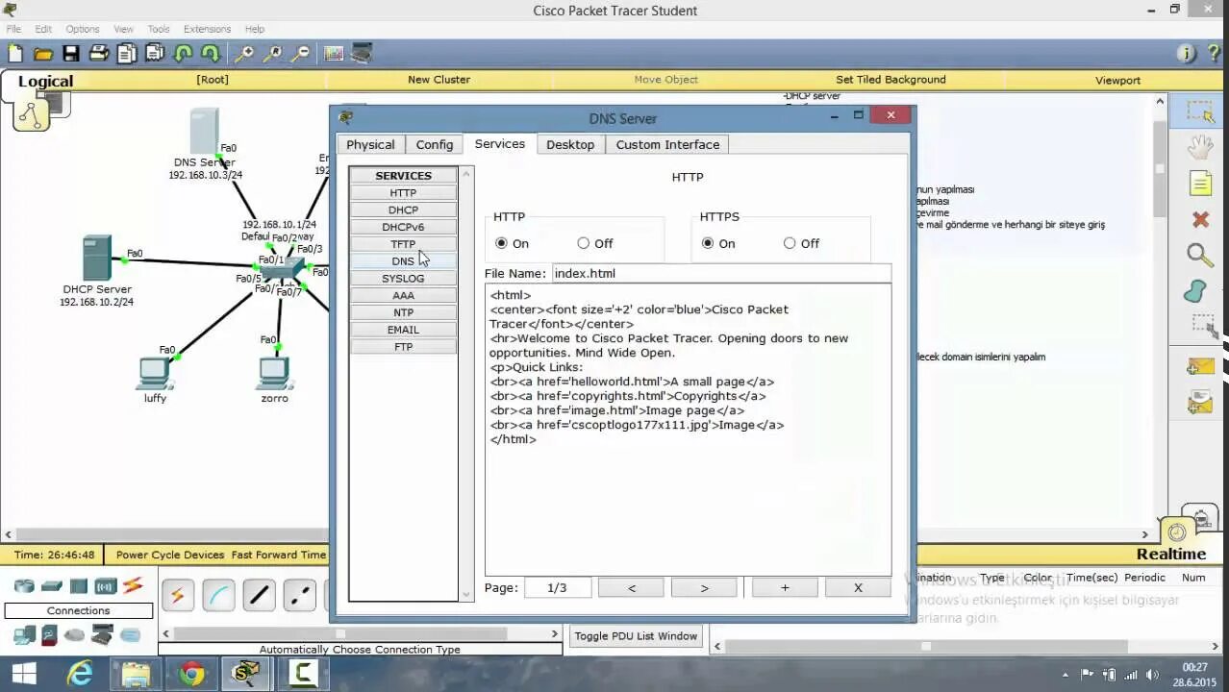
Task: Select FTP in the services list
Action: coord(403,347)
